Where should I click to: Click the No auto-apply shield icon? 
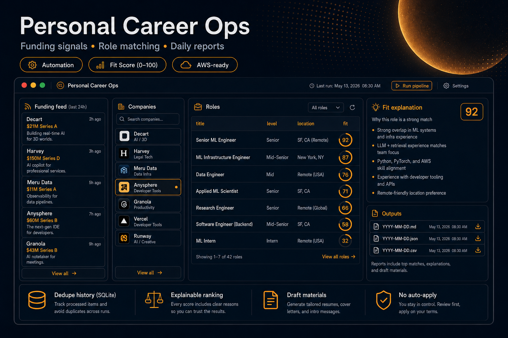click(384, 300)
